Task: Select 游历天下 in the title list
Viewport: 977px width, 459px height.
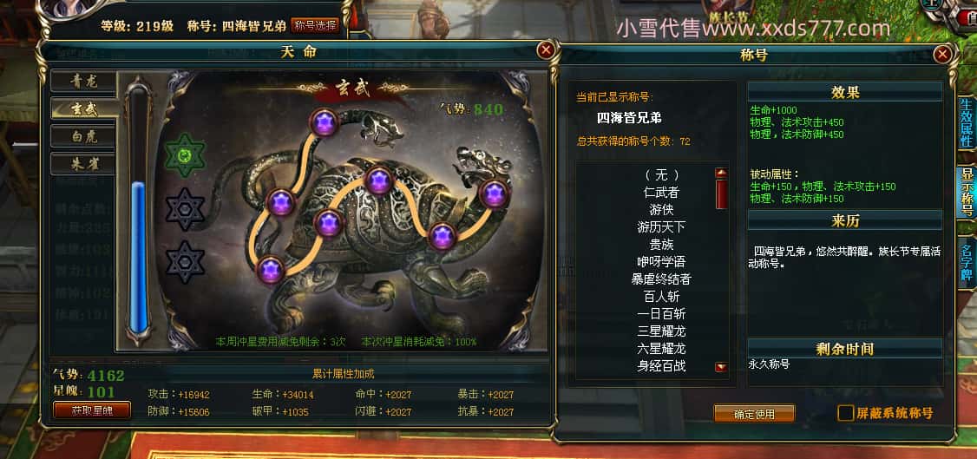Action: coord(660,227)
